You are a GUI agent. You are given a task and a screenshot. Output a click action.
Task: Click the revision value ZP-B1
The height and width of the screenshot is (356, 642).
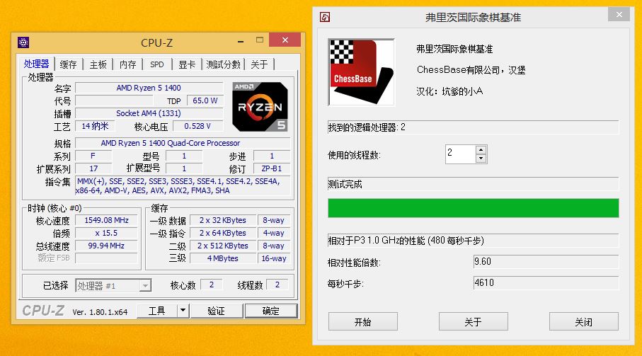(x=272, y=168)
